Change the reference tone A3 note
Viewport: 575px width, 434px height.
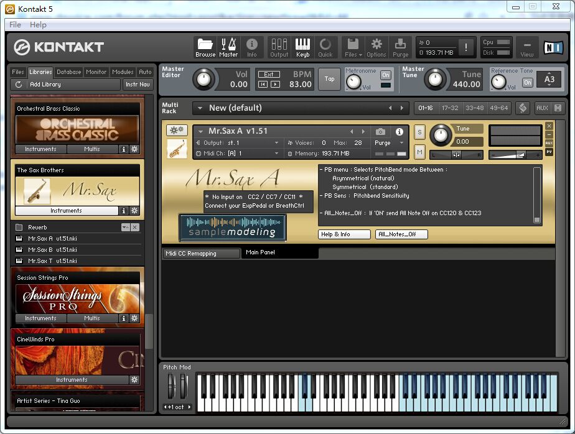tap(549, 79)
